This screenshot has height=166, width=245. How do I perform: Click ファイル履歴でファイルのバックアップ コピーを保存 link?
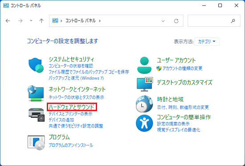(x=89, y=72)
